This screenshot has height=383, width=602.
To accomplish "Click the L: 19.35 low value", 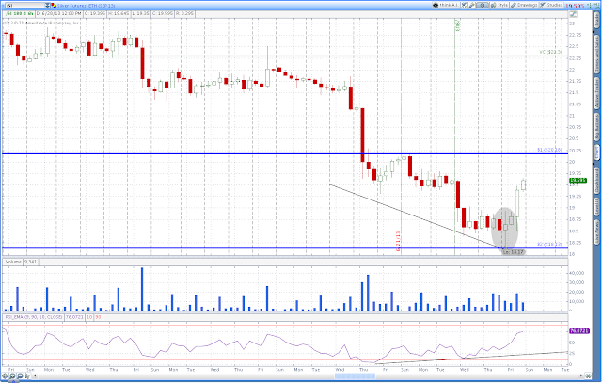I will point(140,14).
